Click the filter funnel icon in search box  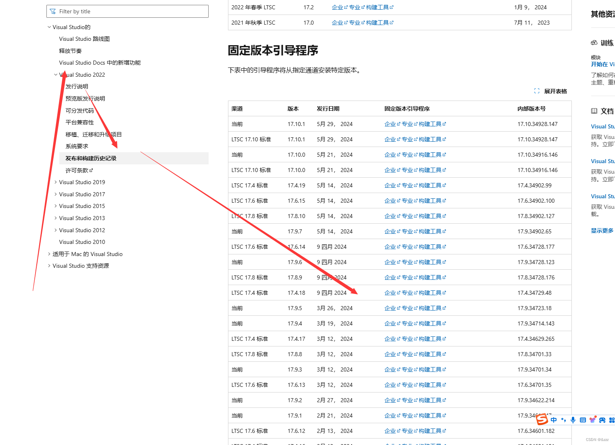[x=53, y=11]
